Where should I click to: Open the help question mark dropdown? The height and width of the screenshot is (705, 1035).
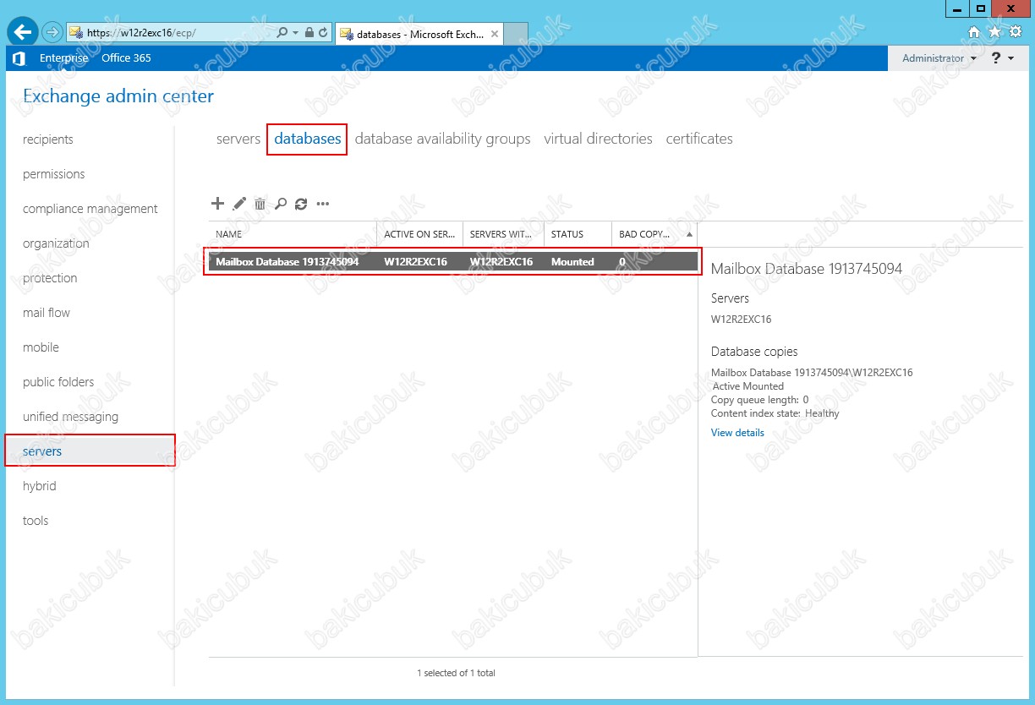[1002, 58]
